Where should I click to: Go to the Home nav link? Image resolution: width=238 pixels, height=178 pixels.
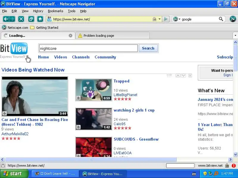[43, 57]
